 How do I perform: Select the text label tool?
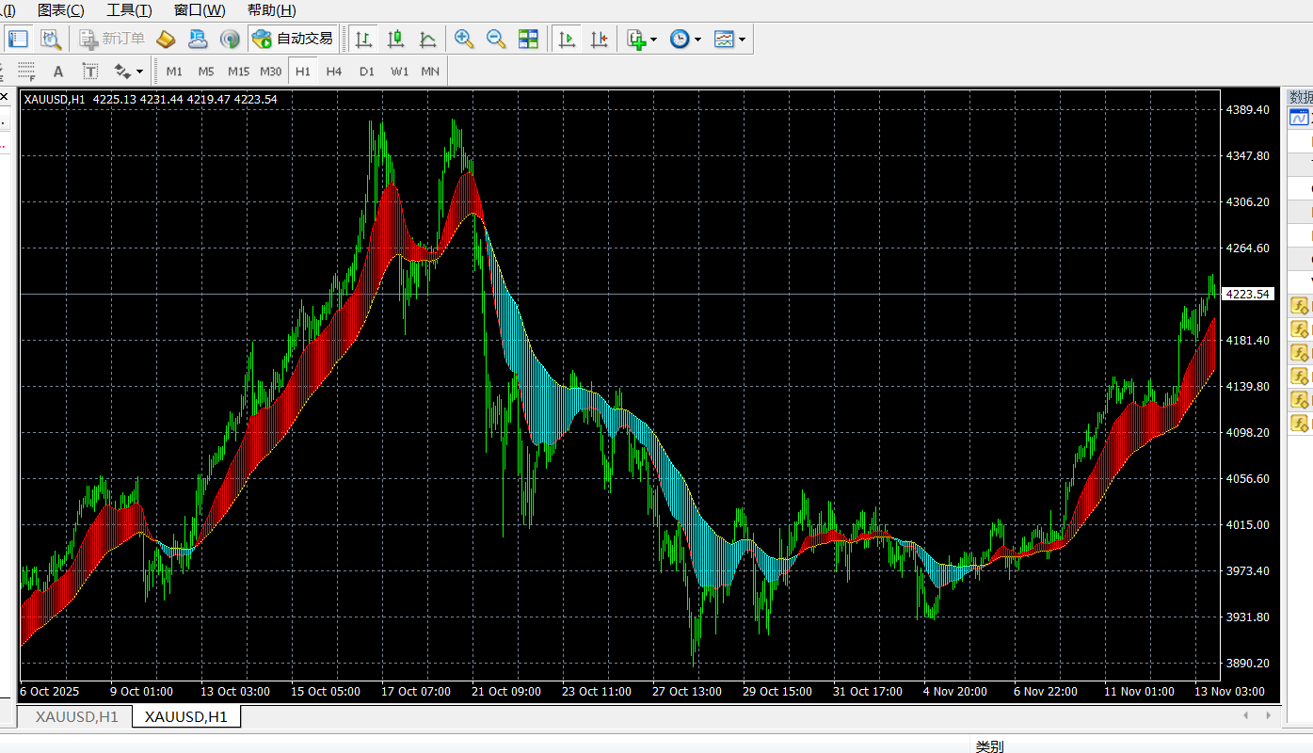click(x=90, y=72)
